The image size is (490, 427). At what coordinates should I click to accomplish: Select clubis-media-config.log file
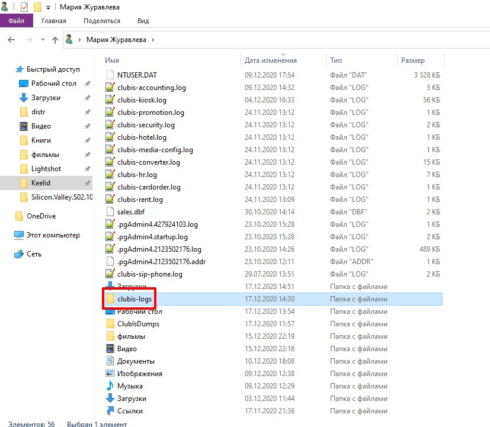point(155,150)
